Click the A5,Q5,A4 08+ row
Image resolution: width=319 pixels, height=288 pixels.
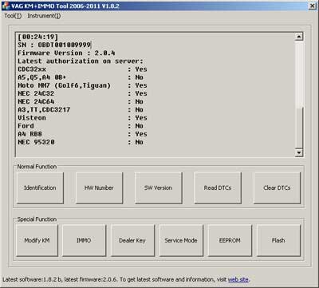click(81, 77)
